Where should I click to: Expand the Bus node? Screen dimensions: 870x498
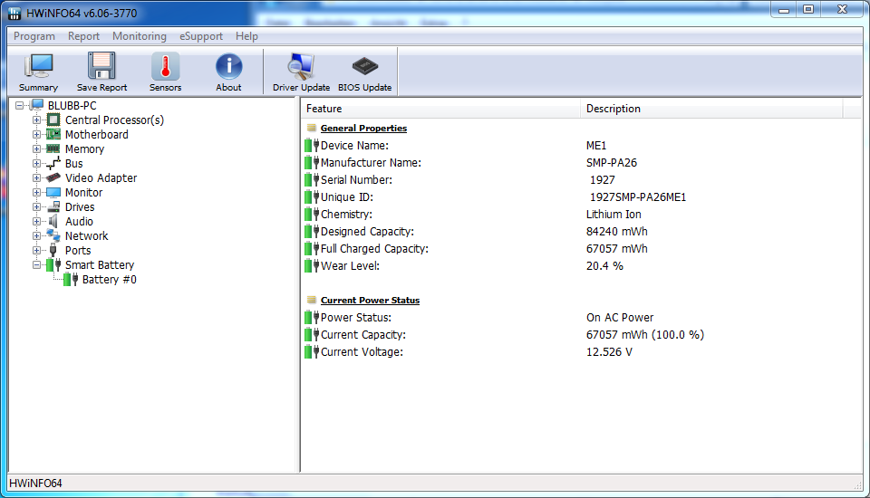(x=36, y=163)
